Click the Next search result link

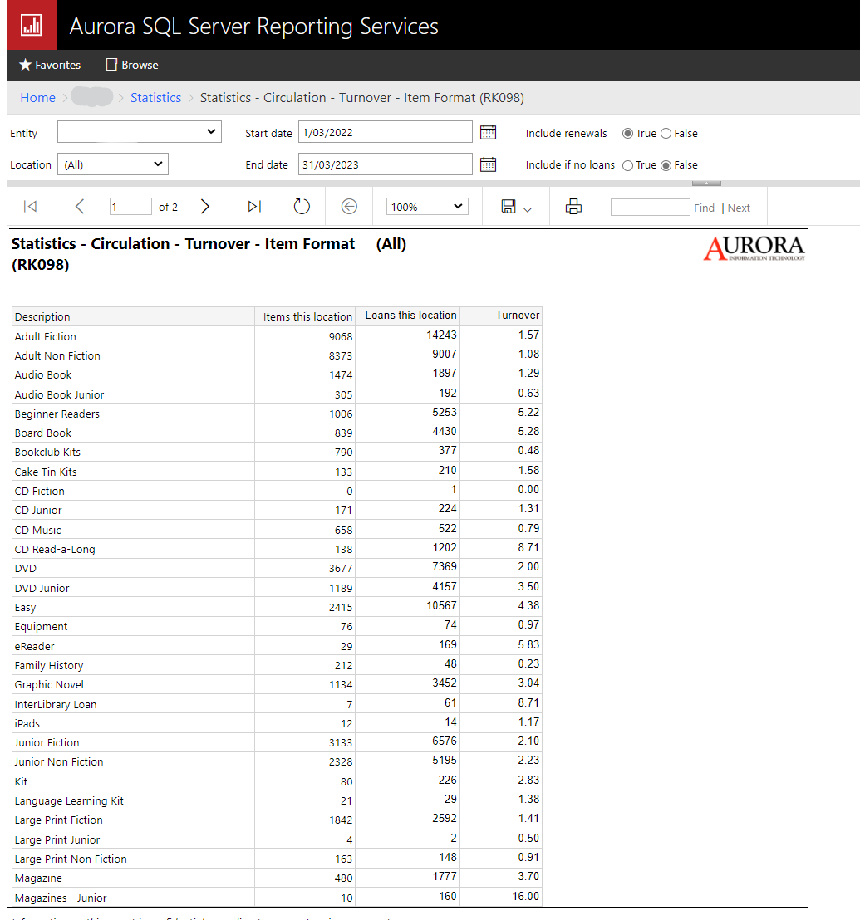tap(739, 208)
